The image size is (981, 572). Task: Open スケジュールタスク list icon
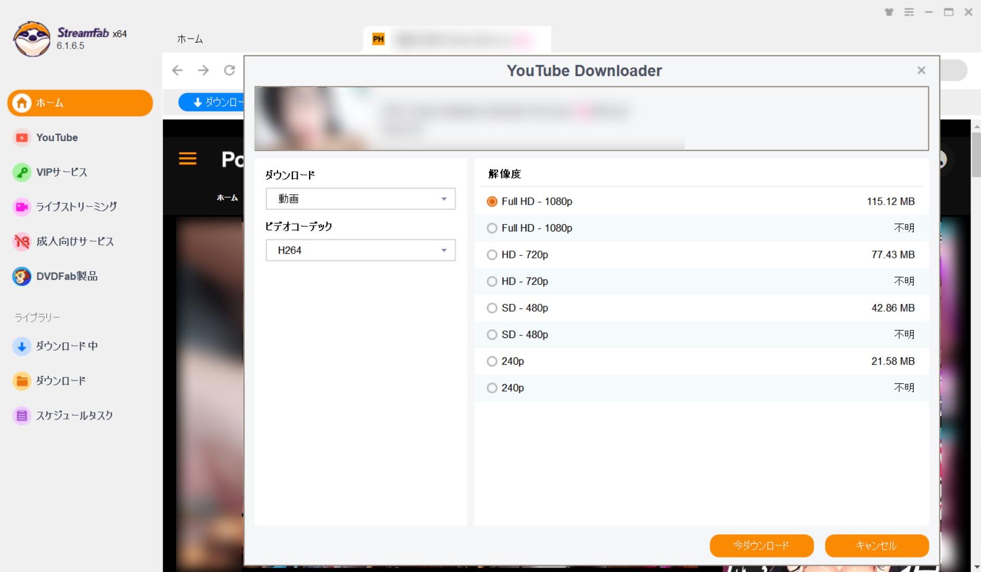click(22, 416)
